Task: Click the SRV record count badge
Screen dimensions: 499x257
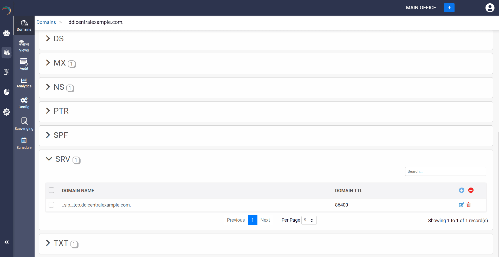Action: 76,160
